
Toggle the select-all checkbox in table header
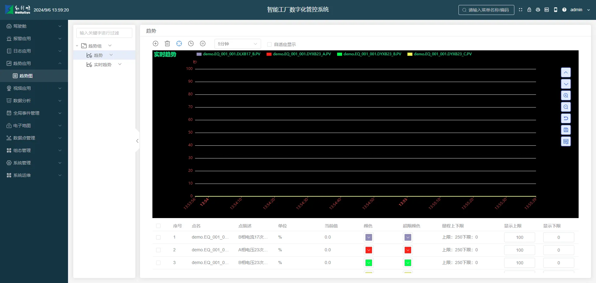click(x=158, y=226)
